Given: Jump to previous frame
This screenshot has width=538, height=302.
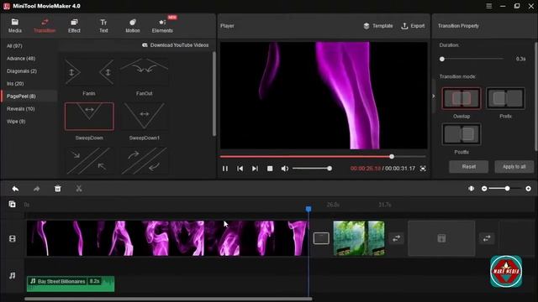Looking at the screenshot, I should 240,169.
